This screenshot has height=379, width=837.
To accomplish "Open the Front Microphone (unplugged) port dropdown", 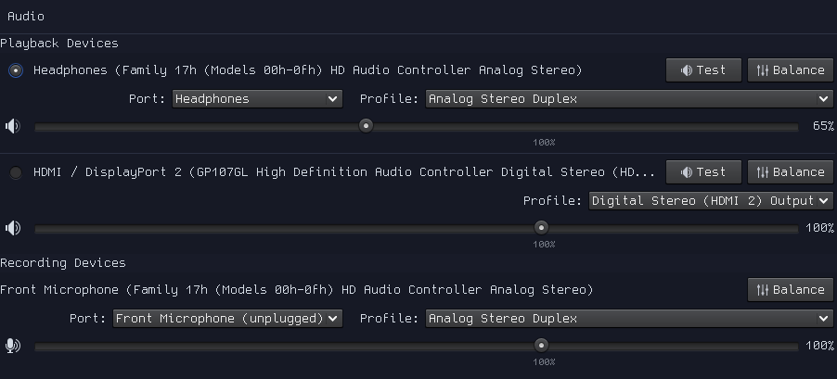I will (227, 319).
